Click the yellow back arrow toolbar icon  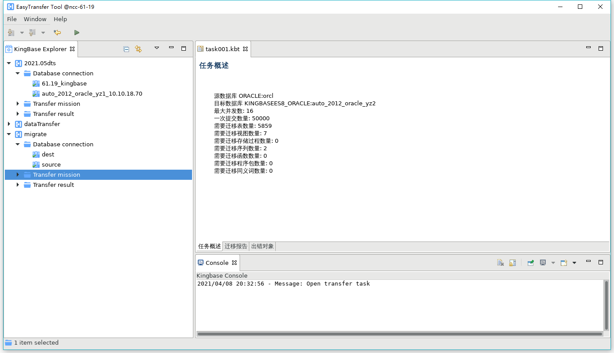coord(57,33)
